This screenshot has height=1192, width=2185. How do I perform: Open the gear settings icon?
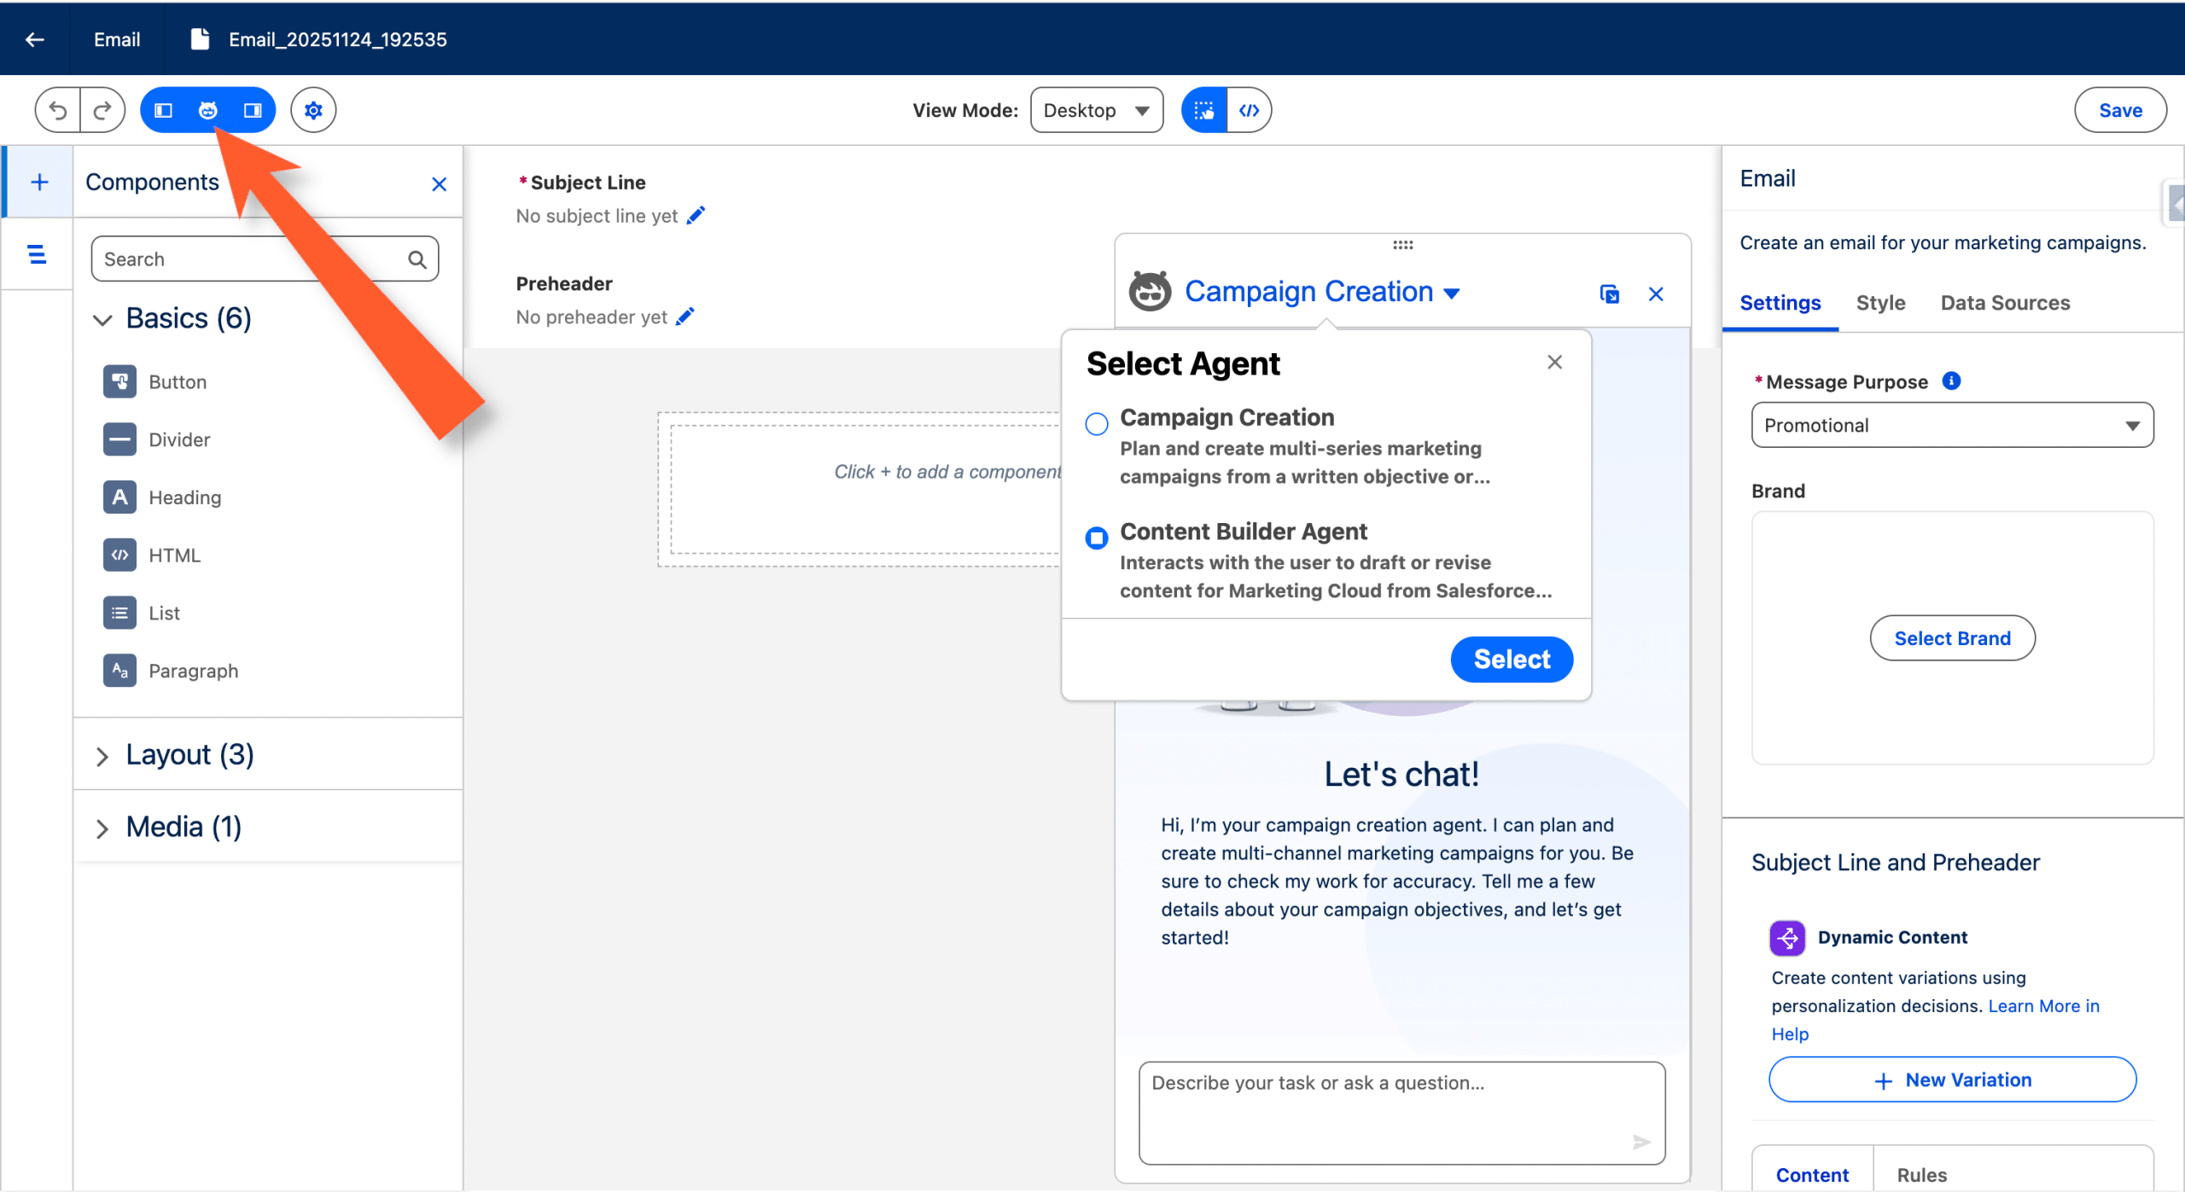pyautogui.click(x=313, y=110)
